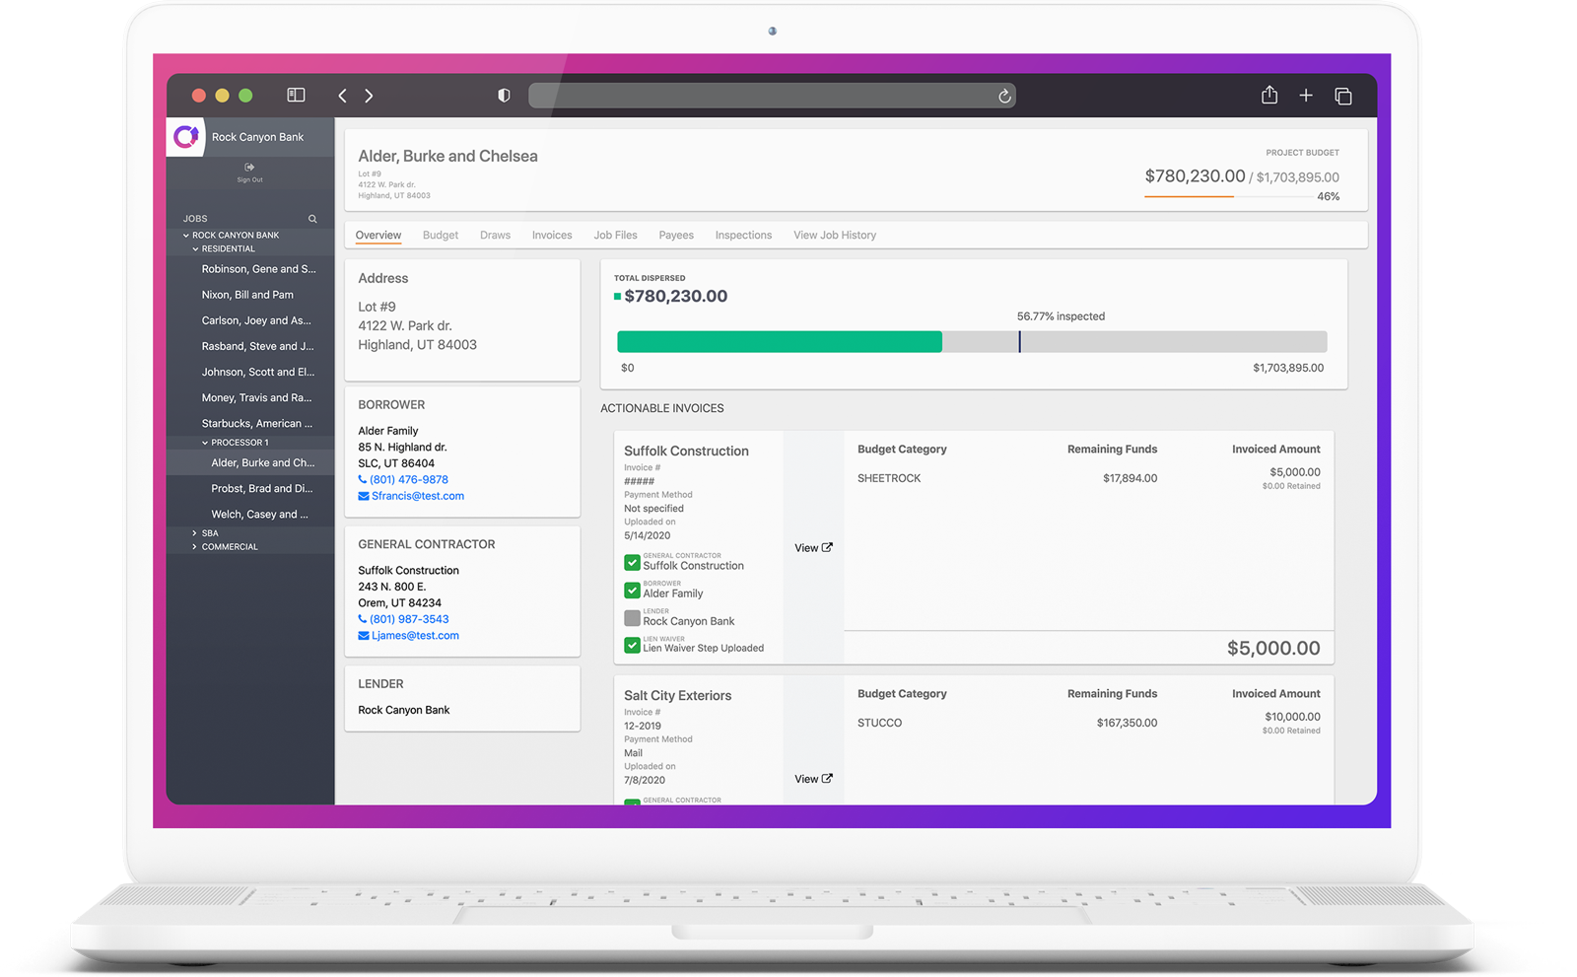1577x977 pixels.
Task: Toggle the browser sidebar panel icon
Action: coord(296,95)
